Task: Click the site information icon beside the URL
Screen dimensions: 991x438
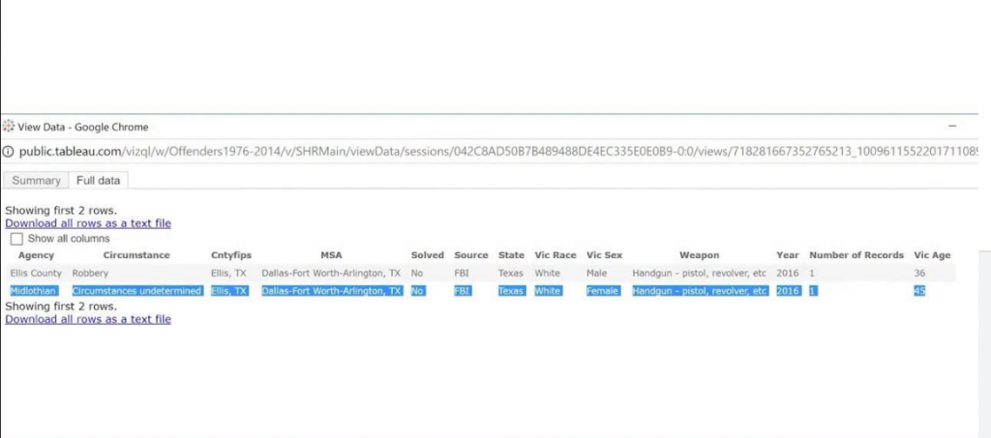Action: [x=9, y=151]
